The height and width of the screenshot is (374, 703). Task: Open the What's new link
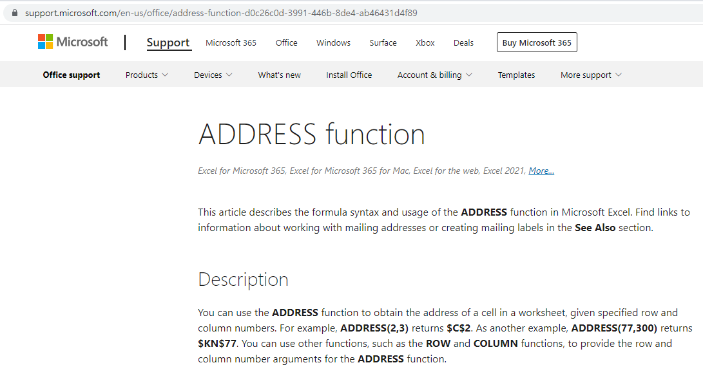click(279, 75)
